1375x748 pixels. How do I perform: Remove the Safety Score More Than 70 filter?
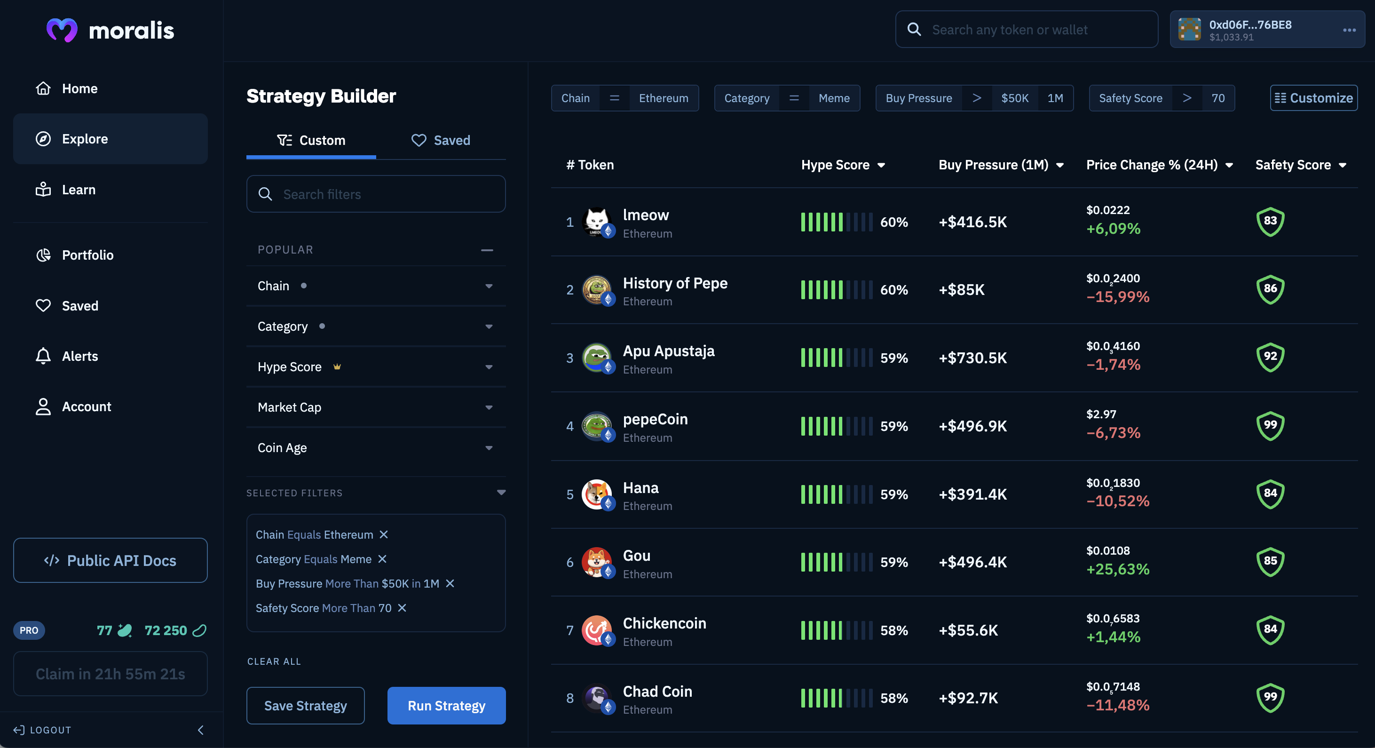coord(402,608)
